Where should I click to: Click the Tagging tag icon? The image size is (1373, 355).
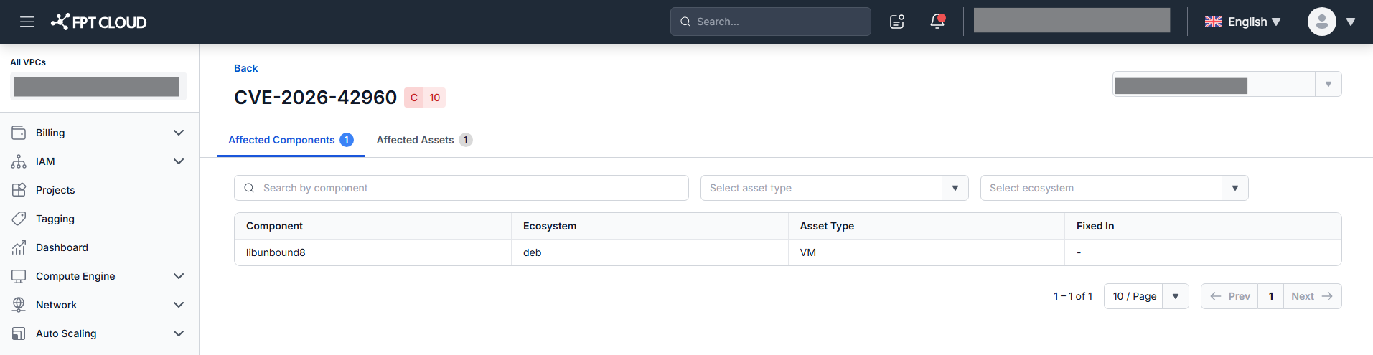[x=19, y=219]
